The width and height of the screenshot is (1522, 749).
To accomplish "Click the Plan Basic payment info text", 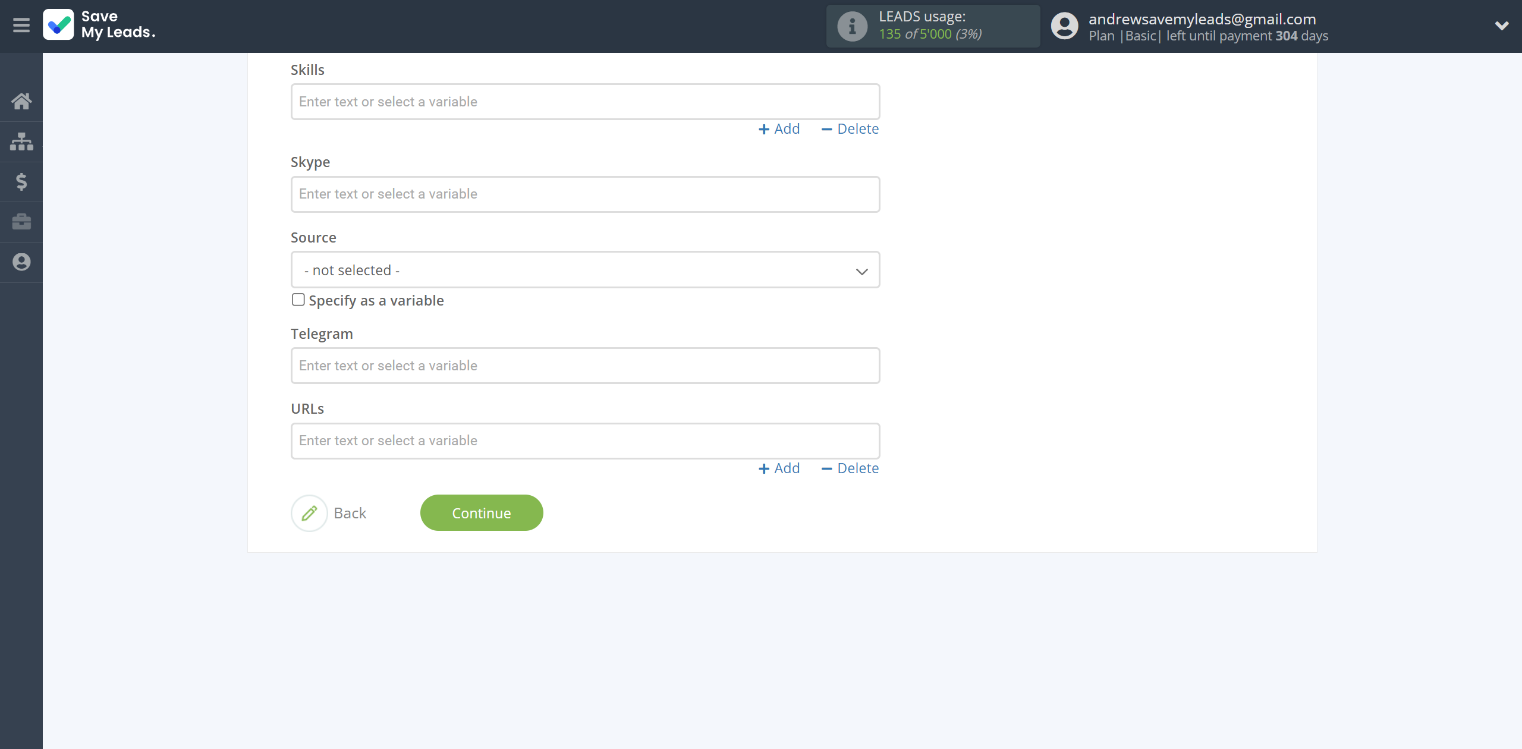I will coord(1208,36).
